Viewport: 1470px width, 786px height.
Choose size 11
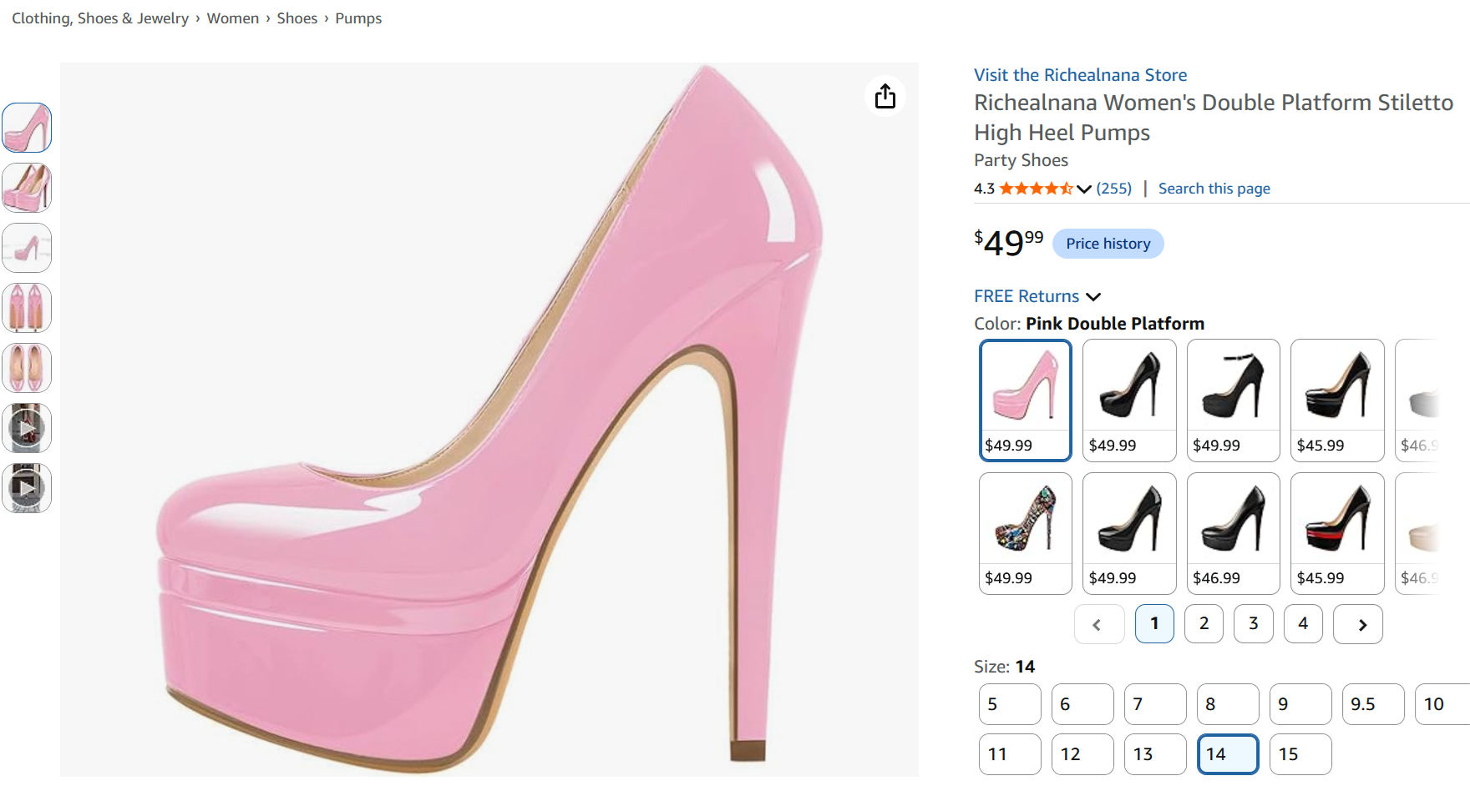[1011, 754]
